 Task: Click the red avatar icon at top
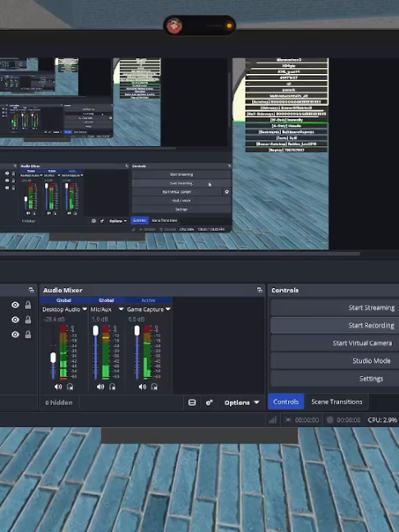174,25
